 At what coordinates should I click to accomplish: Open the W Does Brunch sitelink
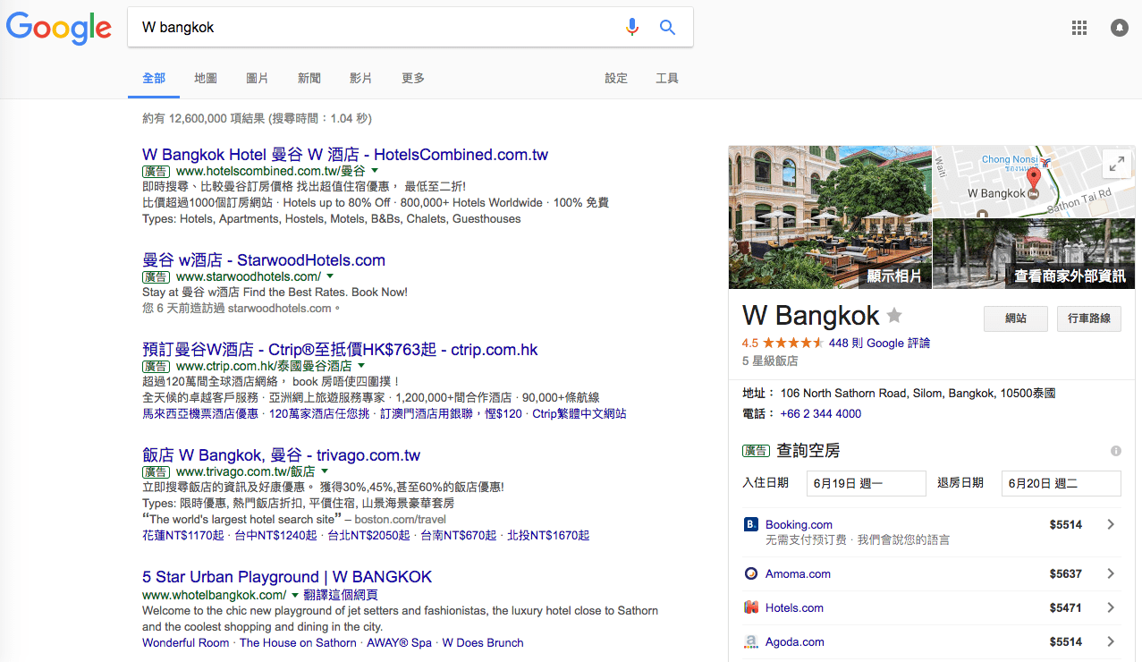[x=483, y=642]
